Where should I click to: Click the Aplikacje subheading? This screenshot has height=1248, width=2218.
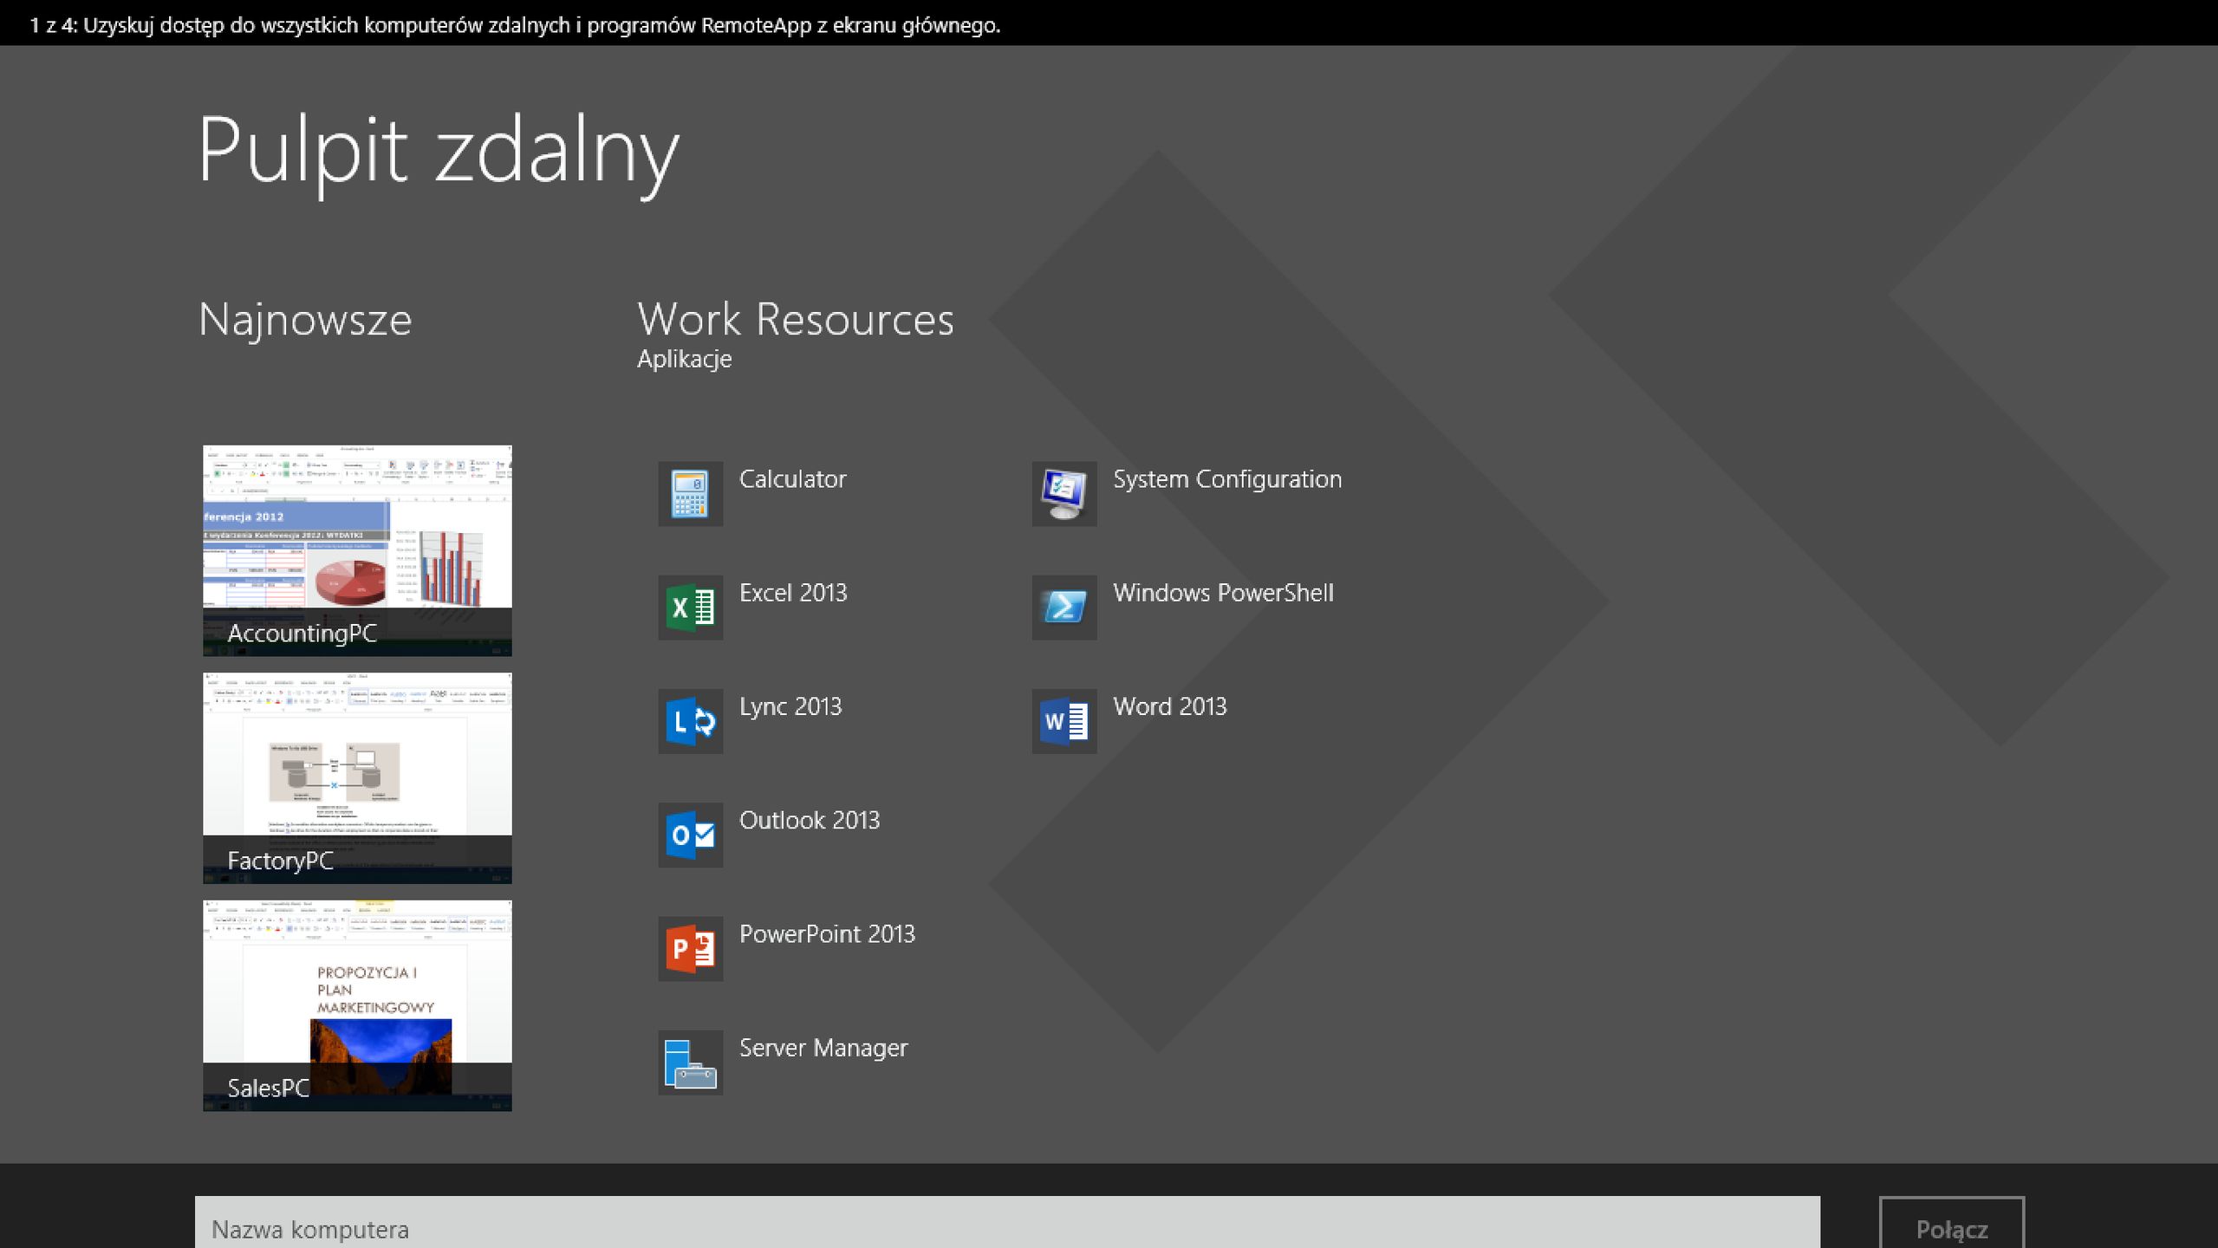coord(684,359)
